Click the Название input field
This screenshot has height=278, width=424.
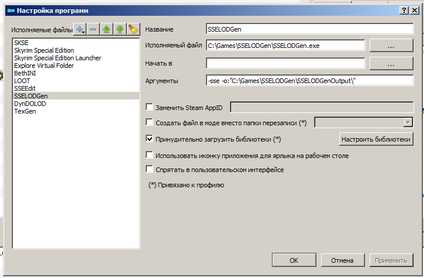(309, 29)
